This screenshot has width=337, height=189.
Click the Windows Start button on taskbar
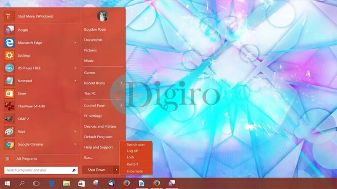[x=7, y=184]
